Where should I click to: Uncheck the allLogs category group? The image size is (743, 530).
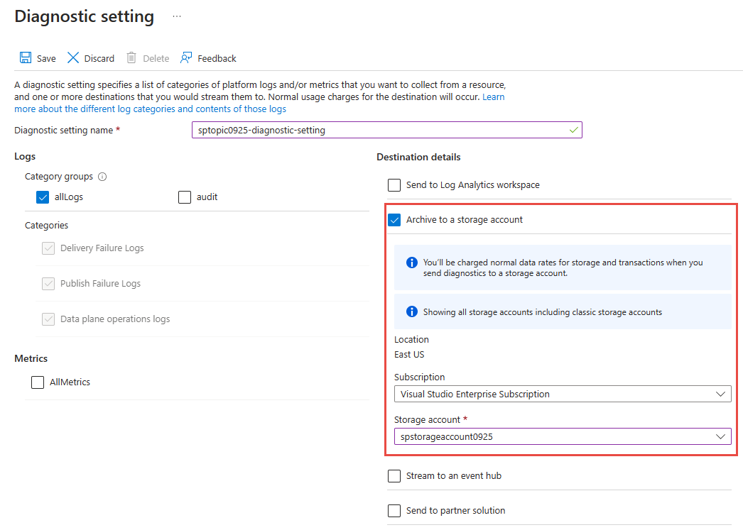(43, 197)
